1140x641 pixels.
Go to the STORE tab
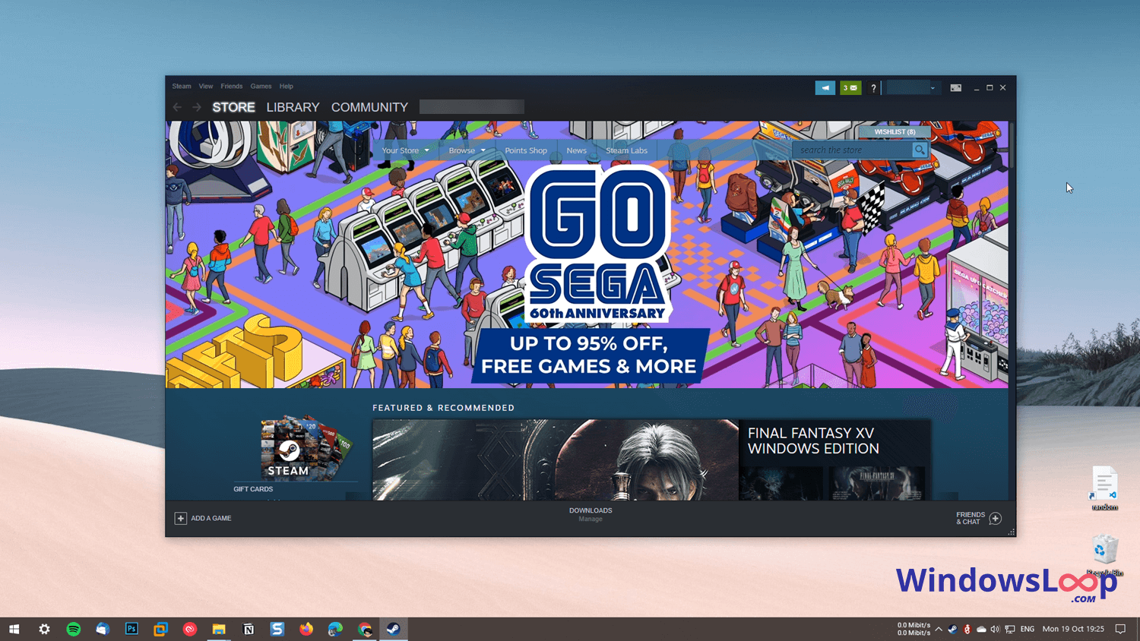(233, 107)
